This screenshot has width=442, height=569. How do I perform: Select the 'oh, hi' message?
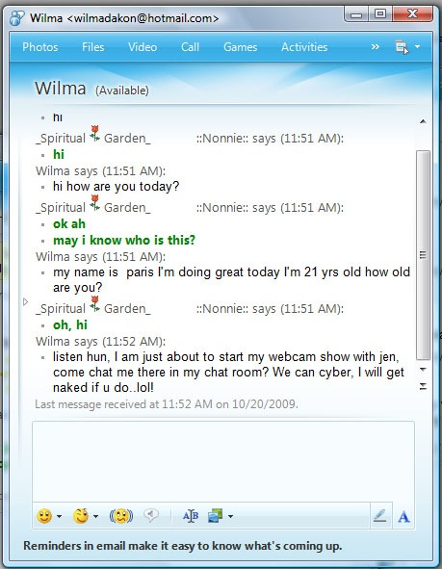(x=70, y=325)
